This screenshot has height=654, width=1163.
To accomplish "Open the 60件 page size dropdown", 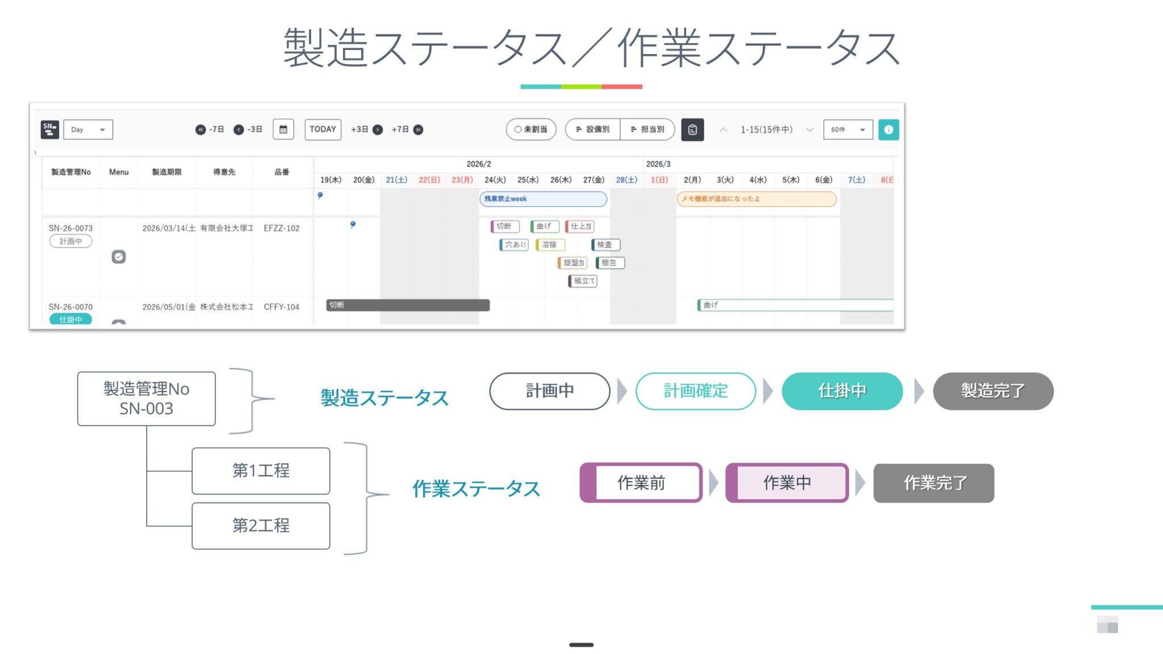I will click(848, 129).
